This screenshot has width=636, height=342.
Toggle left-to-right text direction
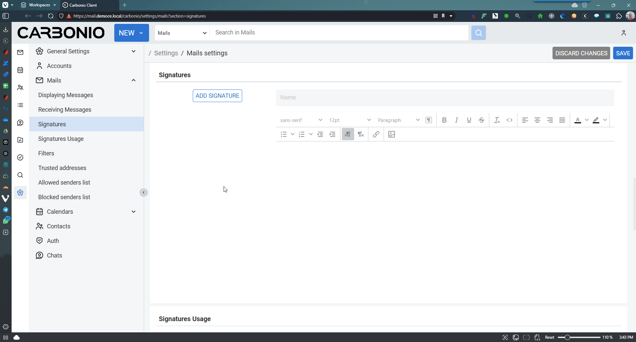(348, 134)
